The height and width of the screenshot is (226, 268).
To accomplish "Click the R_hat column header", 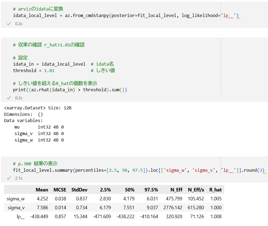I will click(215, 190).
